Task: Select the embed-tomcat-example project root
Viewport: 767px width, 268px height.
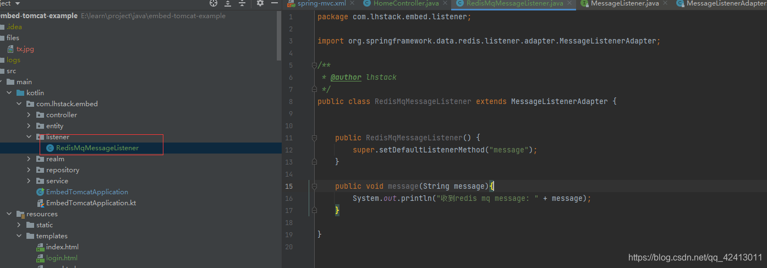Action: pos(39,16)
